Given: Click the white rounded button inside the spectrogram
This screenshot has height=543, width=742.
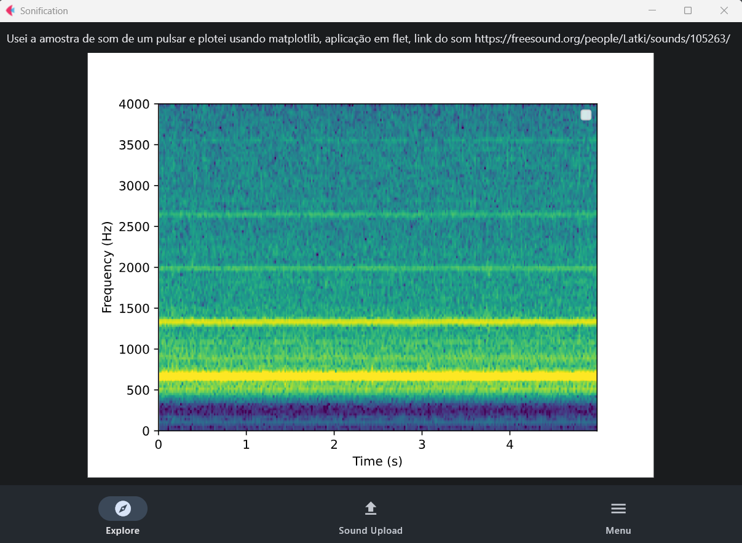Looking at the screenshot, I should (585, 114).
